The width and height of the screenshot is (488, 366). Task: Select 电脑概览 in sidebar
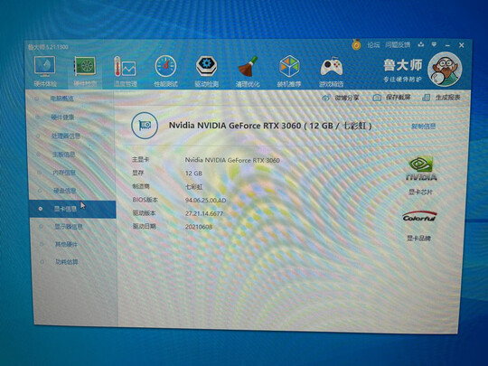click(x=61, y=99)
